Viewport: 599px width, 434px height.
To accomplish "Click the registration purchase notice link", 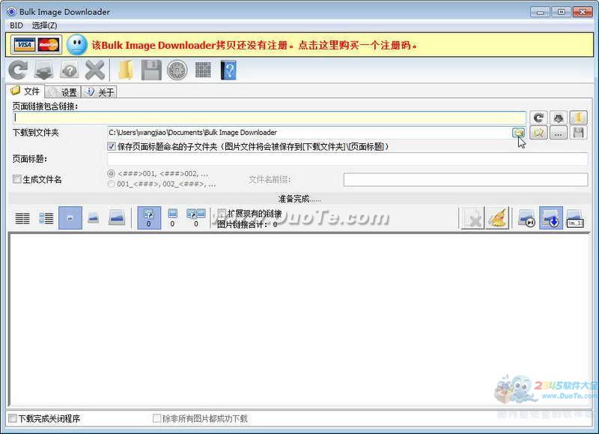I will point(255,45).
